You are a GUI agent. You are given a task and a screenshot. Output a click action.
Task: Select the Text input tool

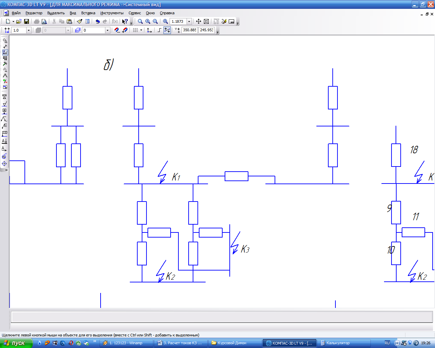pyautogui.click(x=4, y=97)
